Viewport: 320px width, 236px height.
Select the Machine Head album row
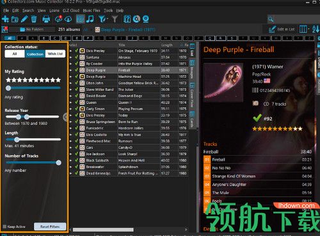tap(129, 77)
